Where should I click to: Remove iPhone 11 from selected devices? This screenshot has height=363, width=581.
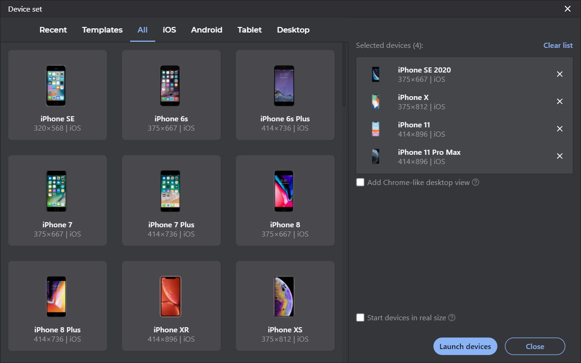(x=560, y=129)
